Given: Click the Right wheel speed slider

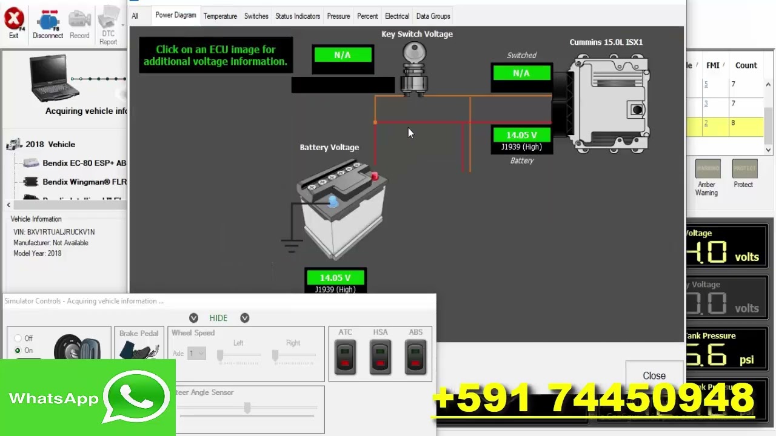Looking at the screenshot, I should 275,356.
